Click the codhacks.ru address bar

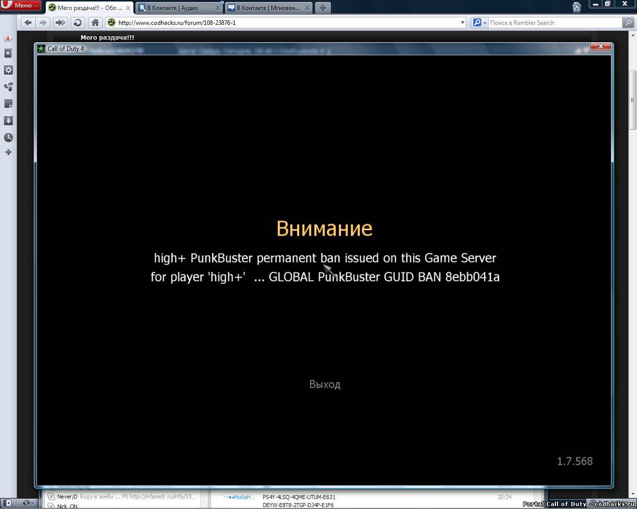click(x=286, y=22)
